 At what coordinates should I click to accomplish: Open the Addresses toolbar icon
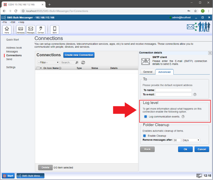pos(21,30)
